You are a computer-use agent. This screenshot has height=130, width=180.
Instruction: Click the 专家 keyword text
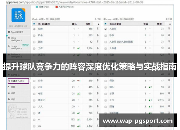(x=40, y=93)
